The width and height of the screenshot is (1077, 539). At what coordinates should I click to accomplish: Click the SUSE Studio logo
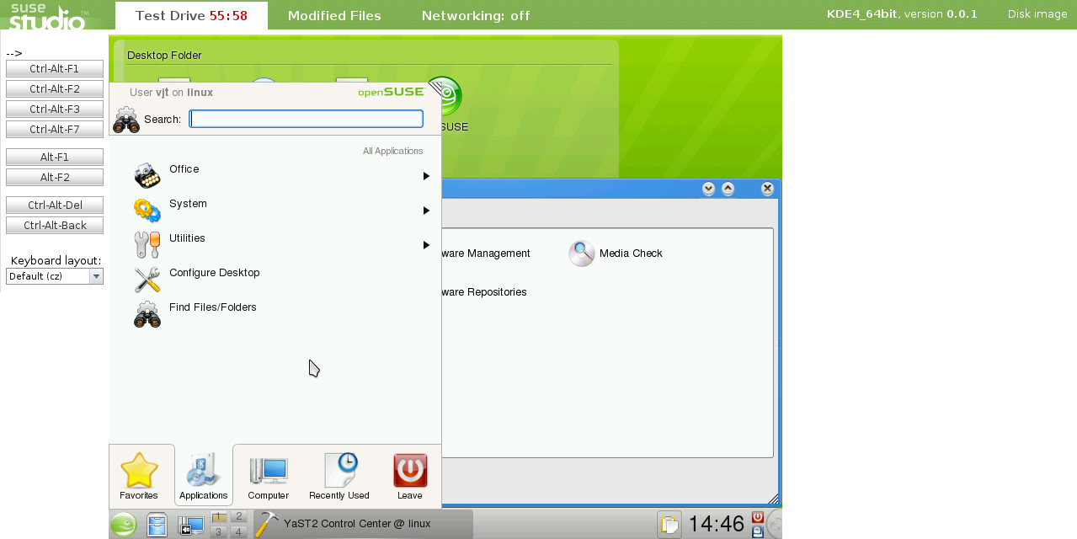click(x=48, y=15)
